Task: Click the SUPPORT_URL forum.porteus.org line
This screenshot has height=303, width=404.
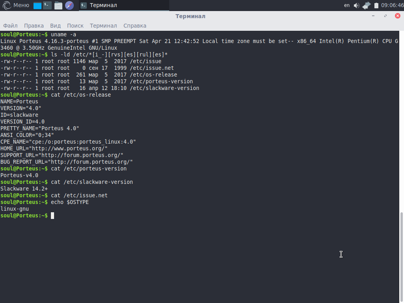Action: [62, 155]
